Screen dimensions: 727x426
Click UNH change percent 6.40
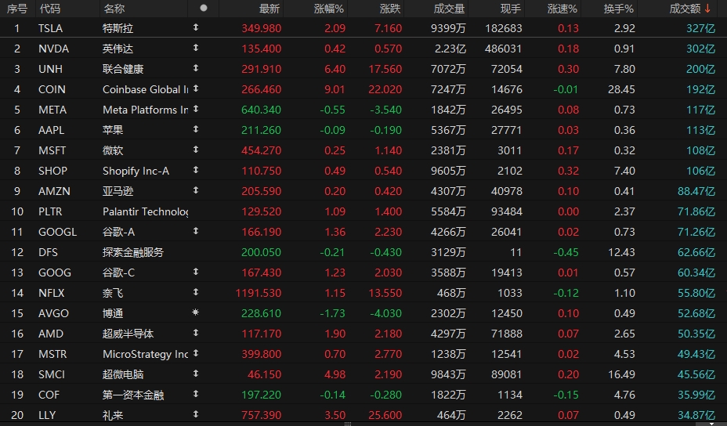(335, 69)
